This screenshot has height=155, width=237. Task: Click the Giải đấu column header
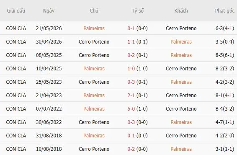pyautogui.click(x=16, y=11)
